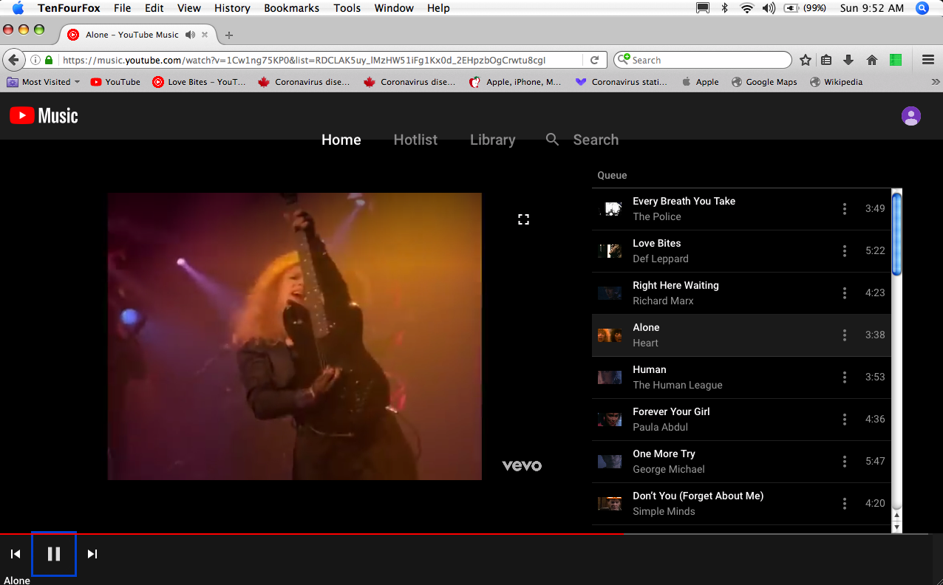
Task: Play Right Here Waiting by Richard Marx
Action: point(741,293)
